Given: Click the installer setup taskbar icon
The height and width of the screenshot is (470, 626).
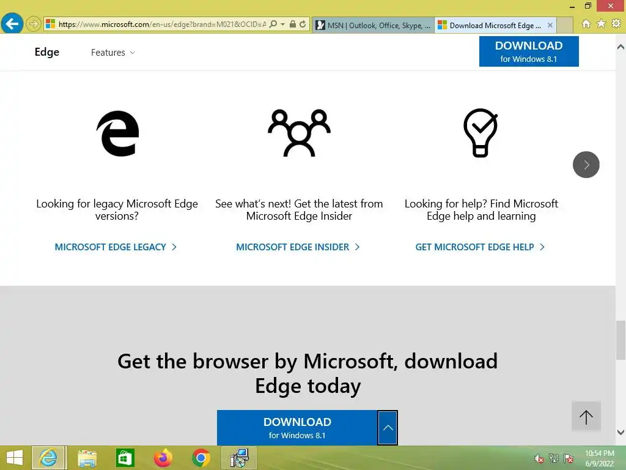Looking at the screenshot, I should coord(239,458).
